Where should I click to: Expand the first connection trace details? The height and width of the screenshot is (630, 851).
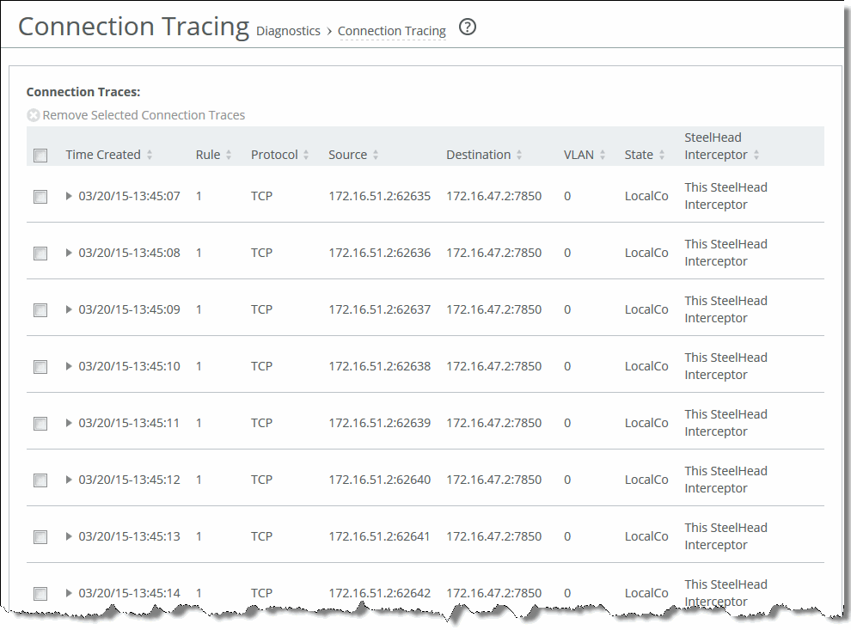(x=68, y=196)
